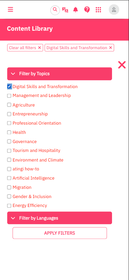This screenshot has height=280, width=129.
Task: Expand the Filter by Languages section
Action: (x=60, y=218)
